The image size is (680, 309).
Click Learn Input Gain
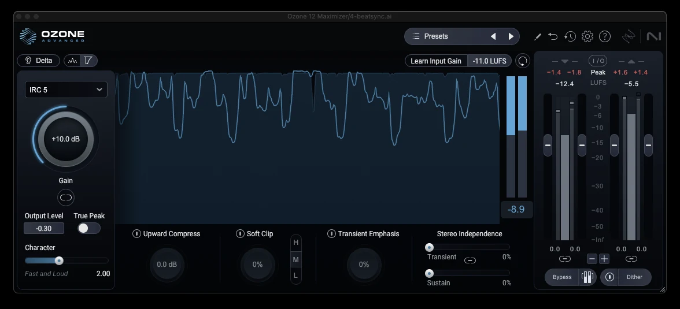click(x=436, y=61)
